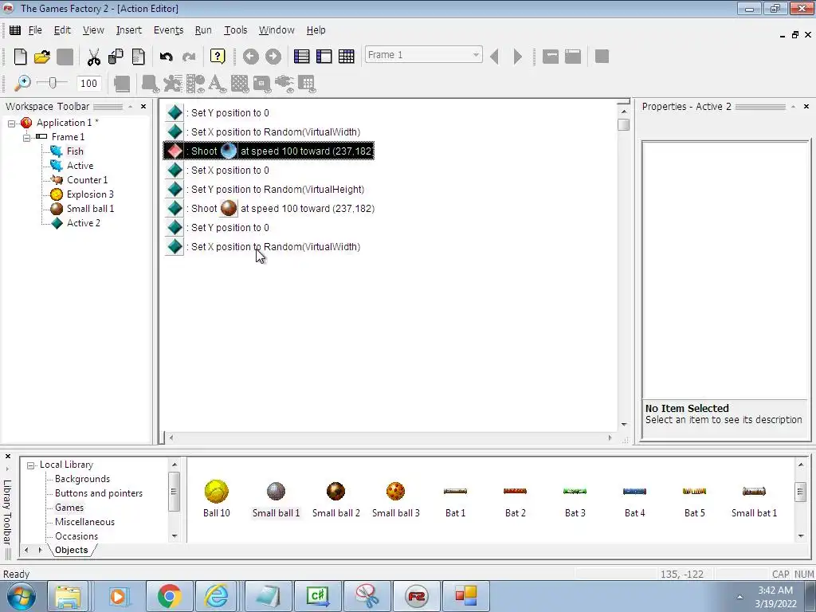
Task: Click the zoom value field 100
Action: coord(88,83)
